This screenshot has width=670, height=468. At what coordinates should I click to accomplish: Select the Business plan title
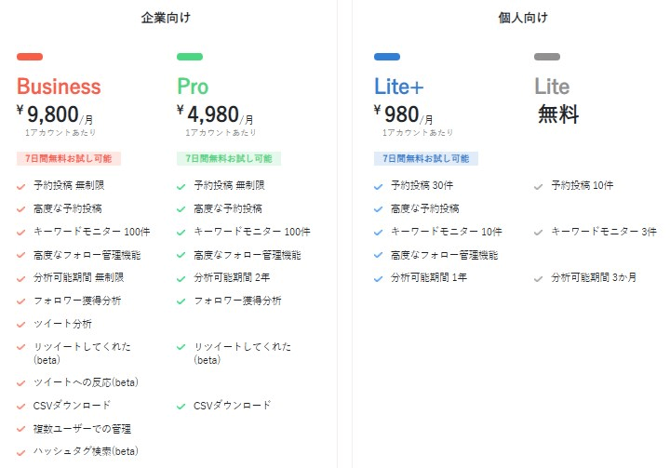point(59,87)
